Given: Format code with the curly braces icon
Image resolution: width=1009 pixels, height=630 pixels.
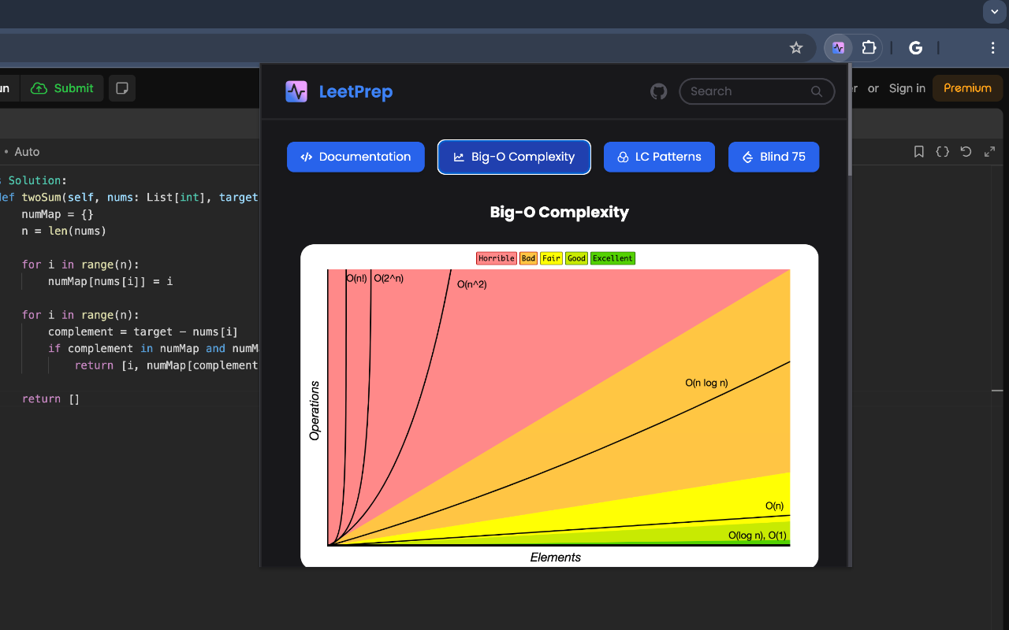Looking at the screenshot, I should pyautogui.click(x=942, y=152).
